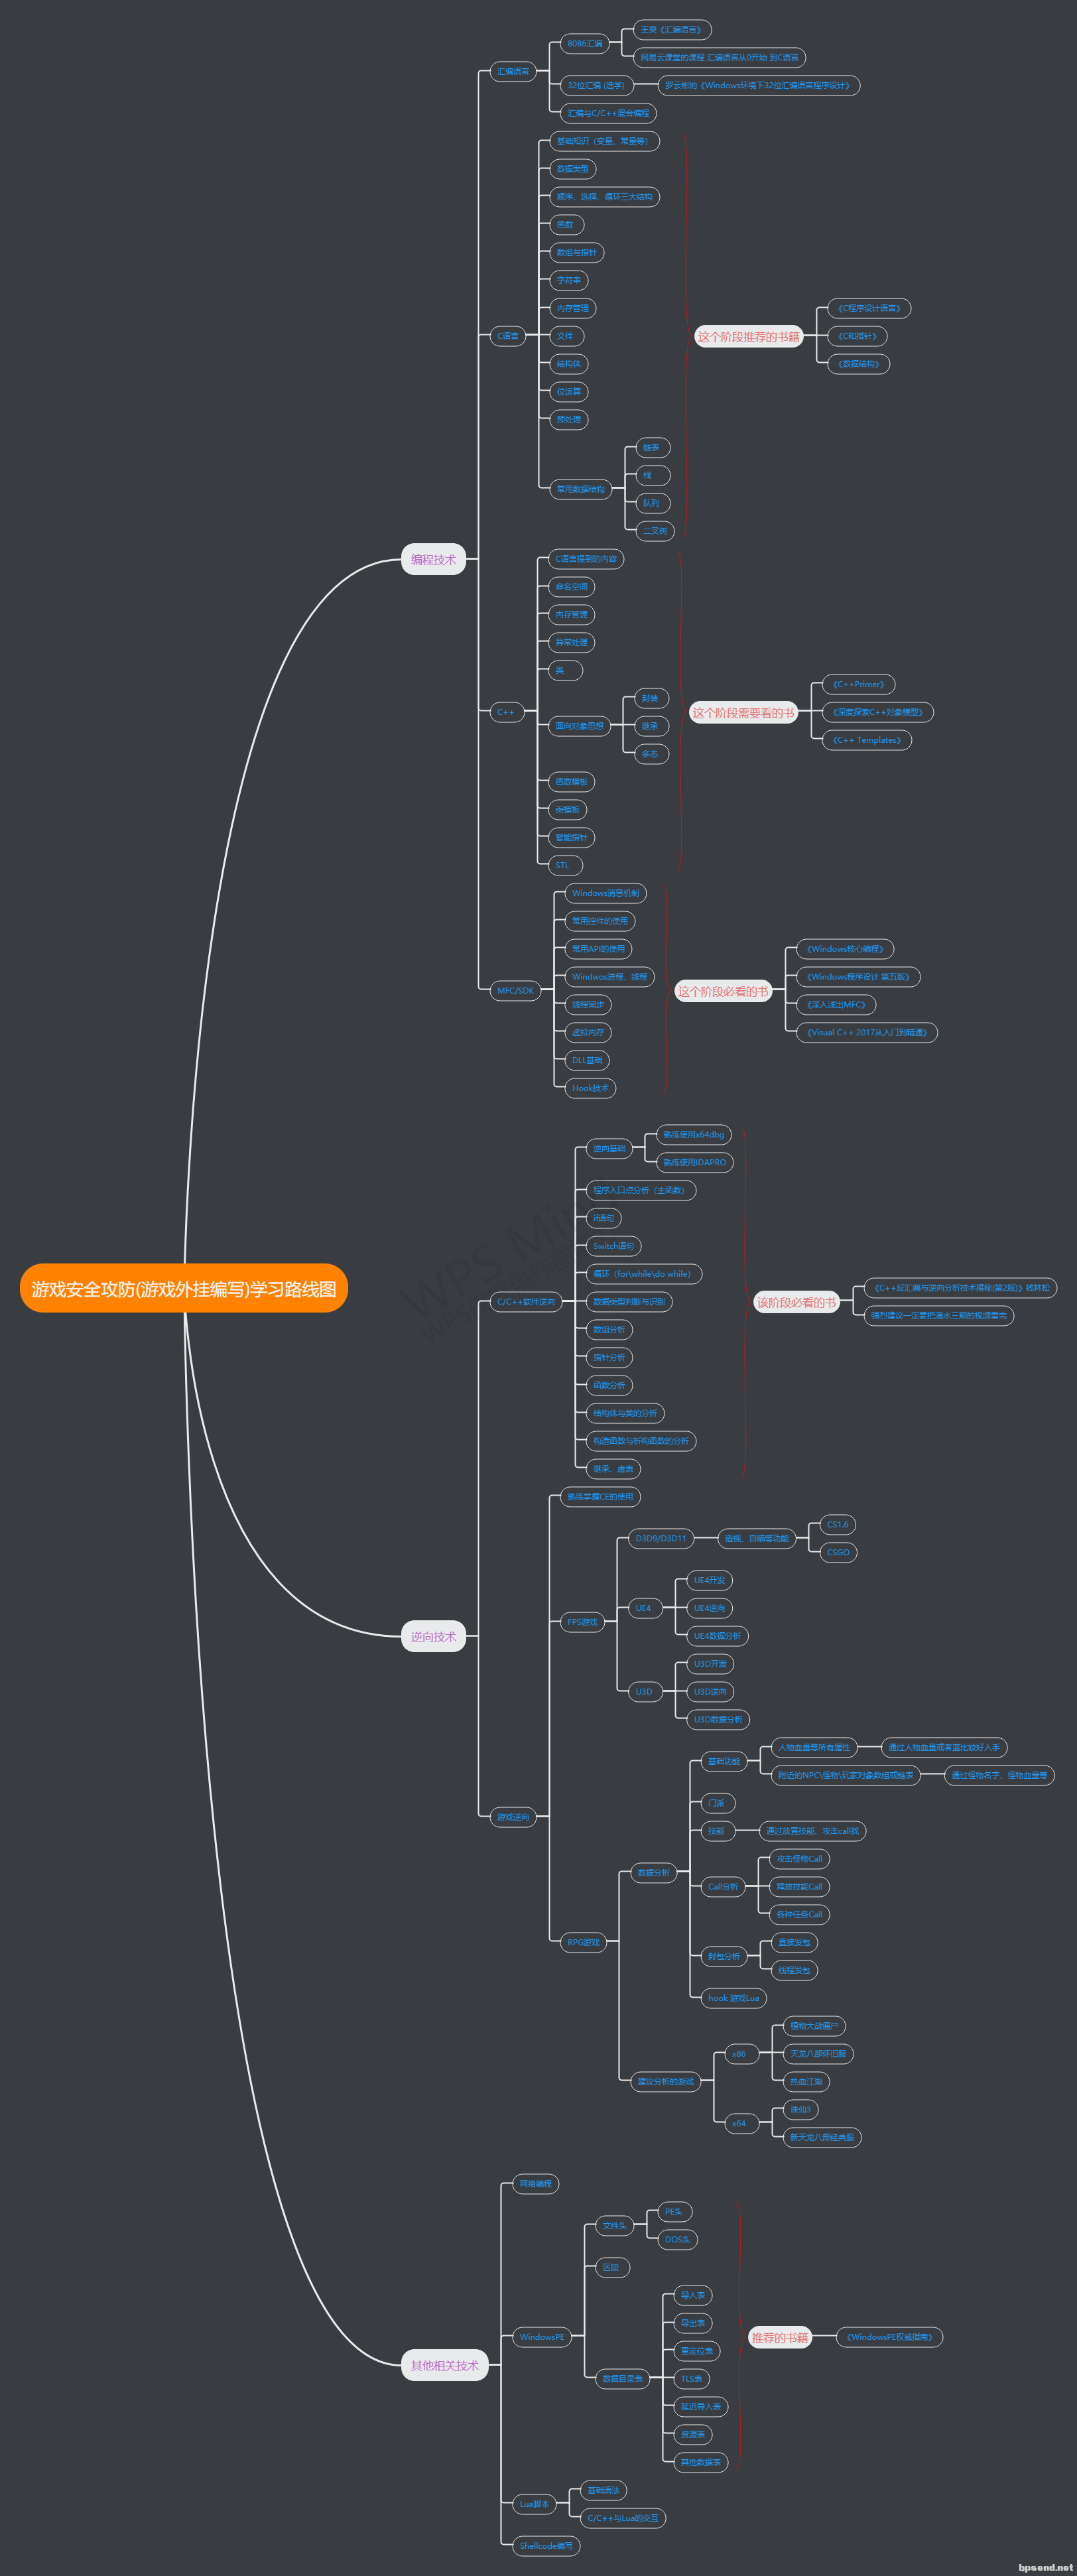
Task: Click the 编程技术 branch node
Action: point(433,559)
